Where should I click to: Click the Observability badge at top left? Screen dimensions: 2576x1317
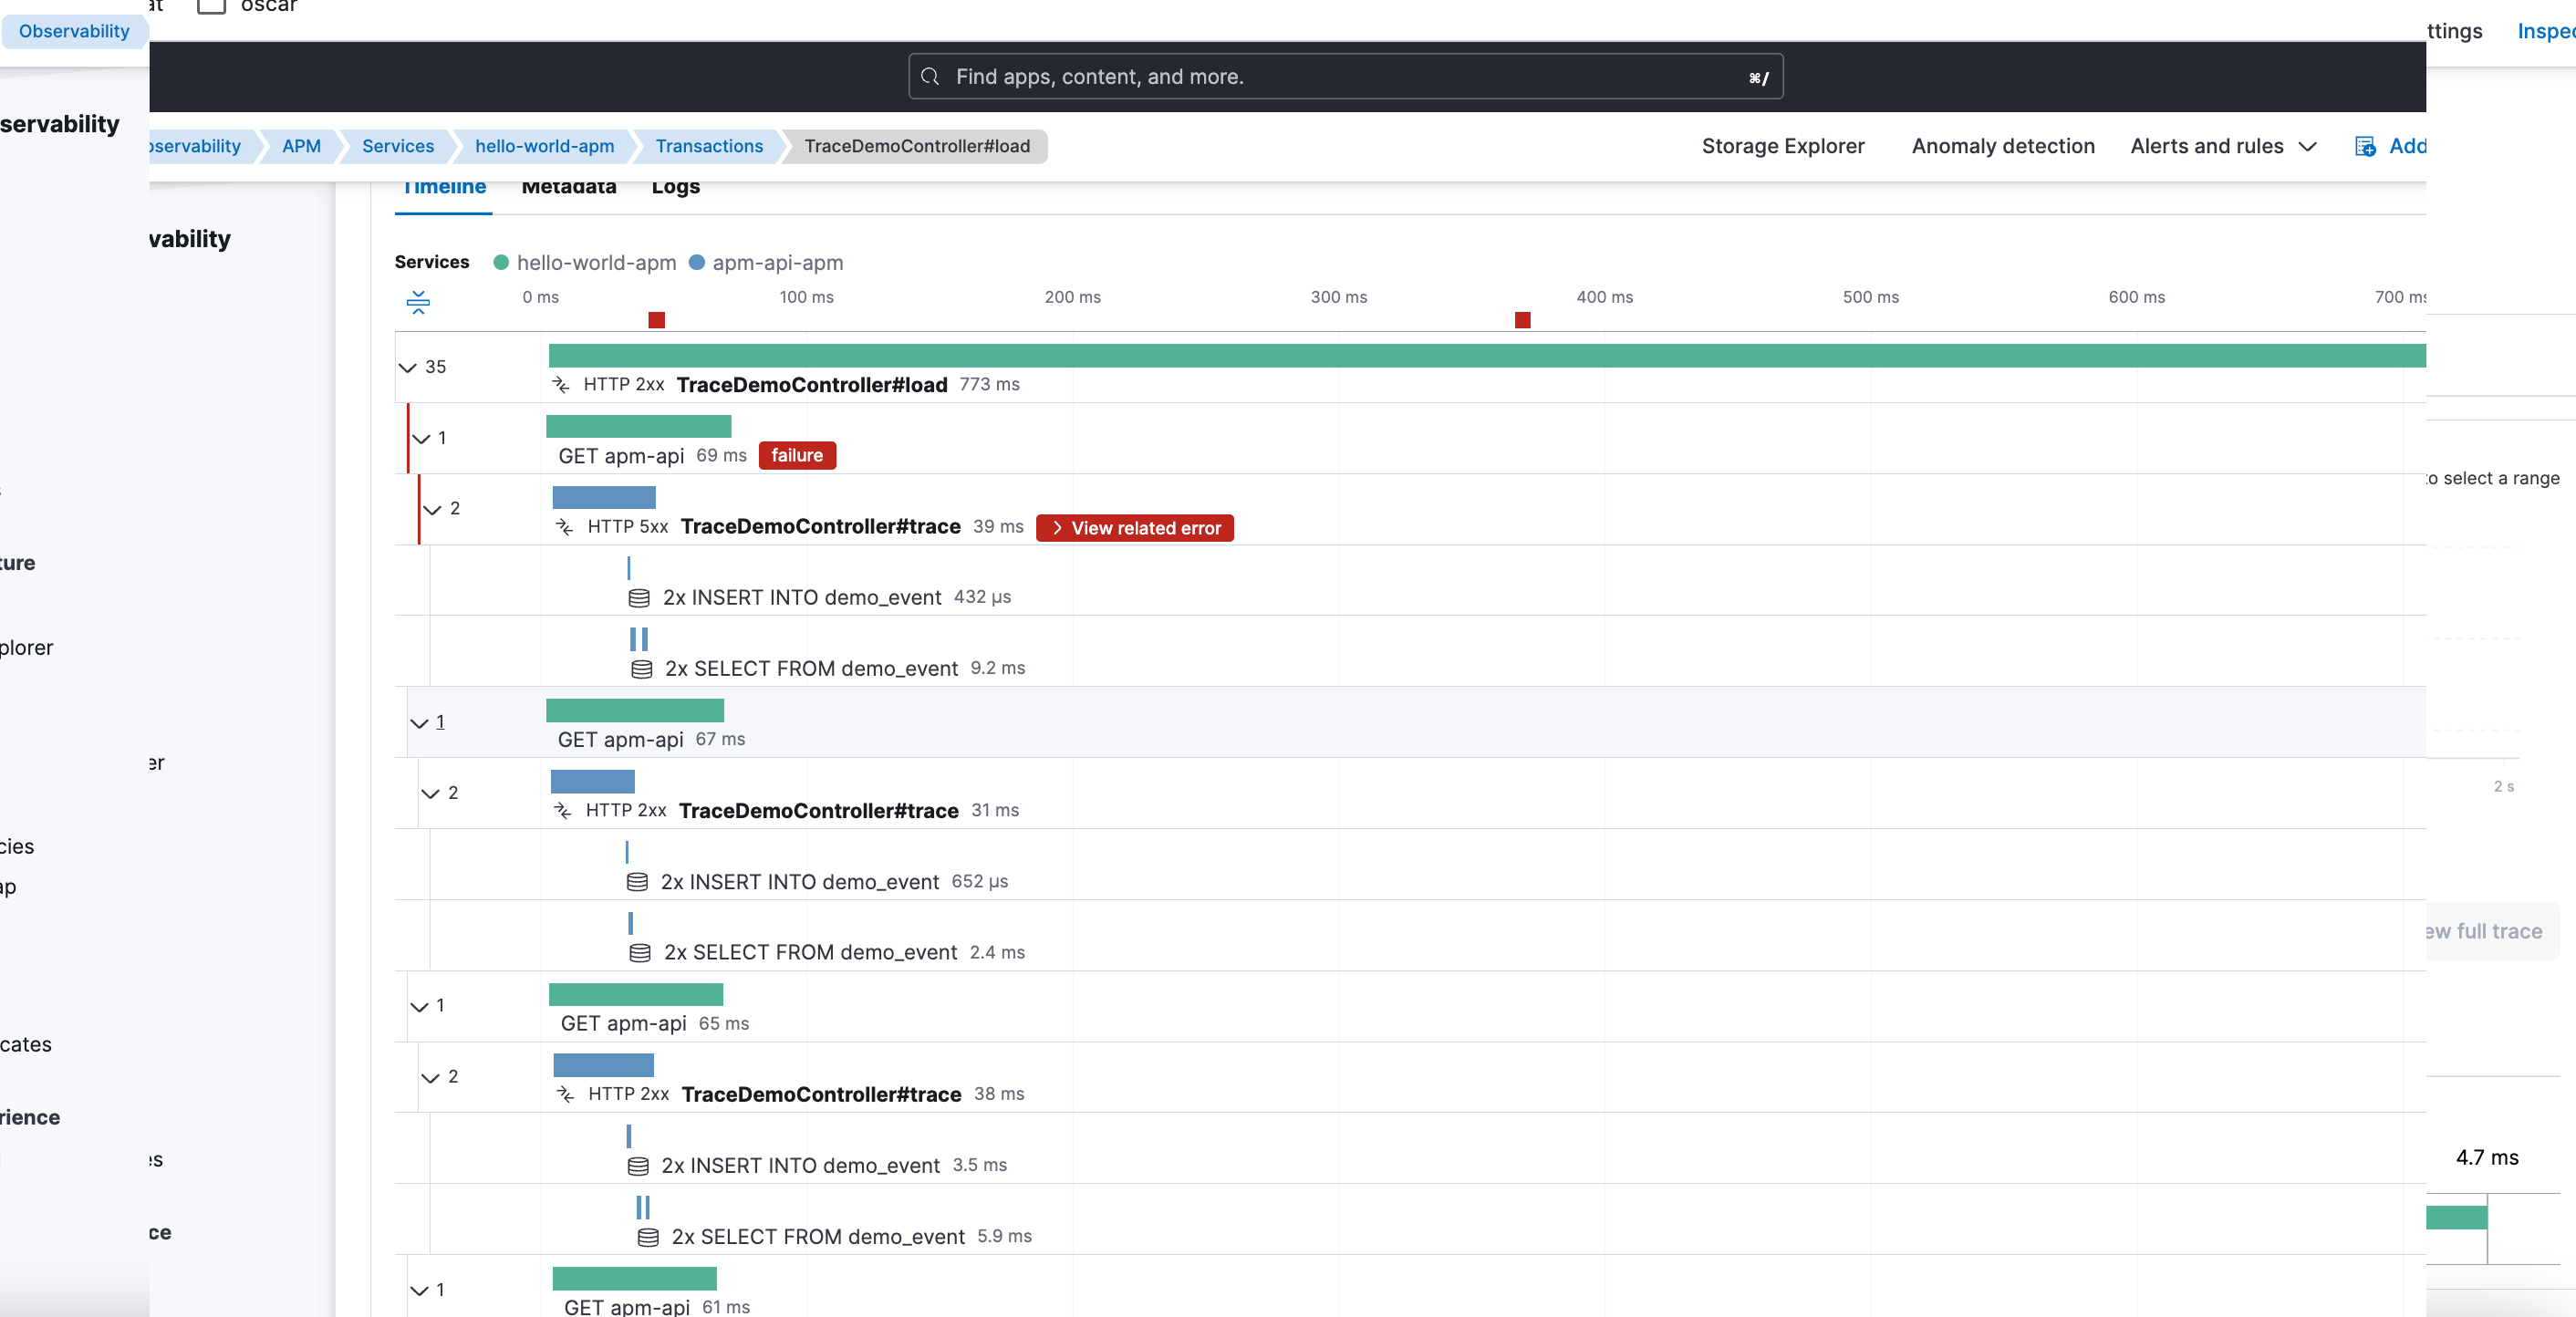point(74,31)
